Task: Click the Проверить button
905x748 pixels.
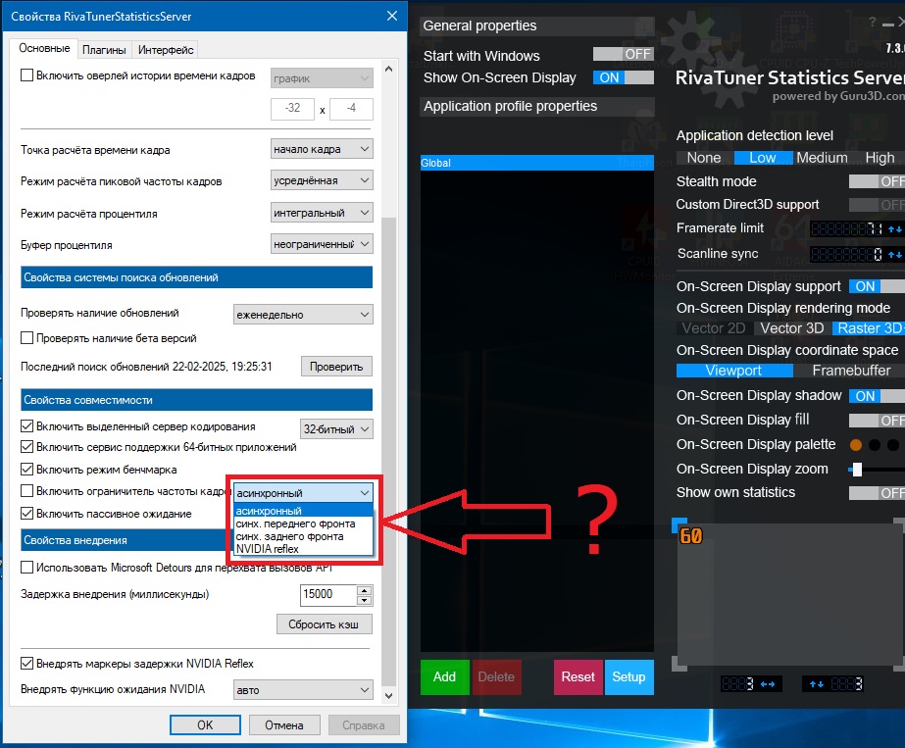Action: tap(336, 367)
